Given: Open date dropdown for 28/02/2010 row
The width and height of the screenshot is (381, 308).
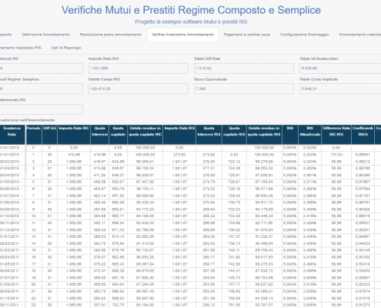Looking at the screenshot, I should tap(22, 162).
